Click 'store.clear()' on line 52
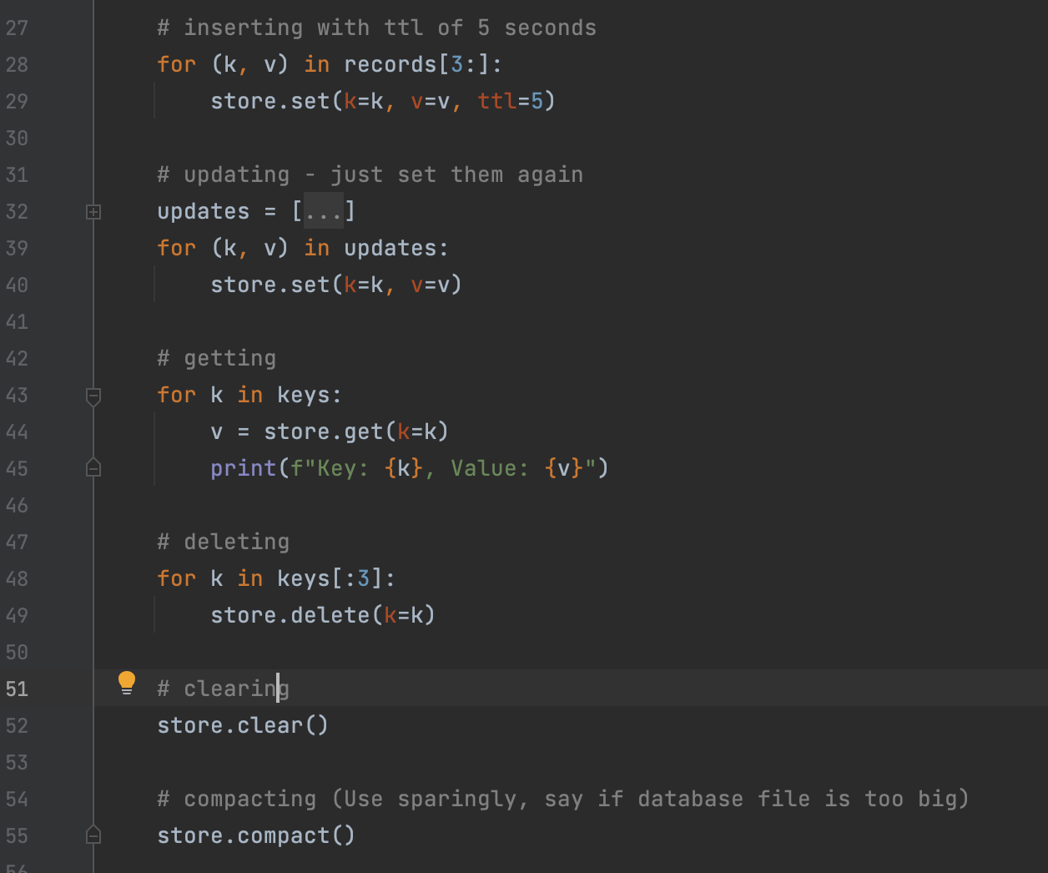Screen dimensions: 1048x873 click(x=242, y=725)
